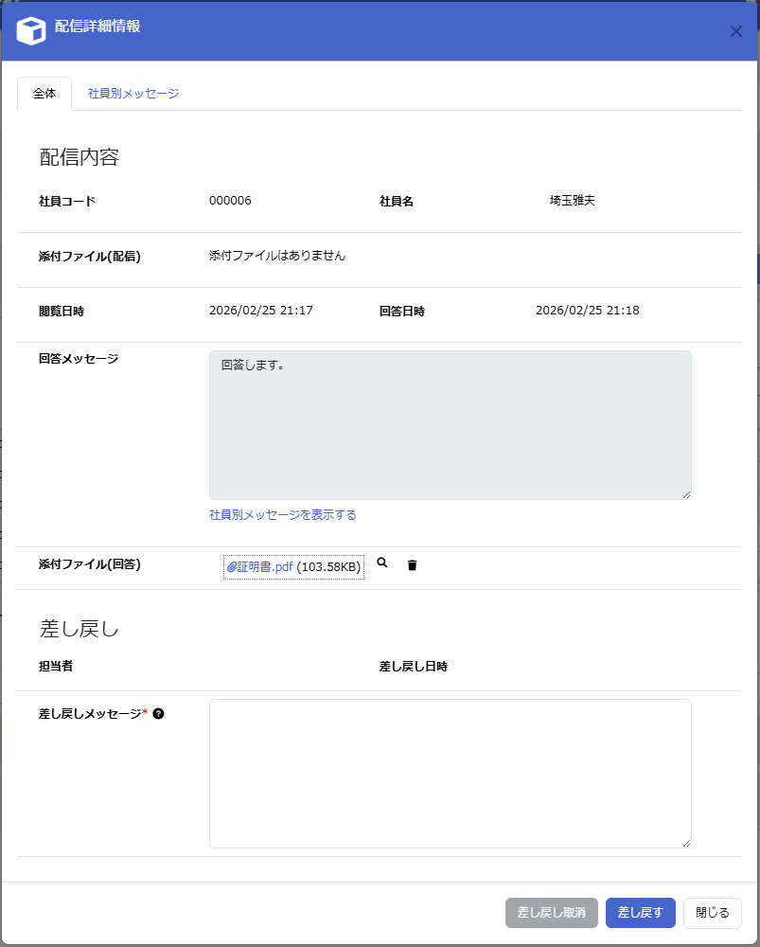Grab resize handle of 回答メッセージ box
The height and width of the screenshot is (947, 760).
pyautogui.click(x=686, y=494)
